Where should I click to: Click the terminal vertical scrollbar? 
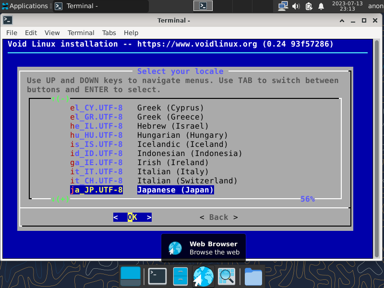(x=377, y=149)
